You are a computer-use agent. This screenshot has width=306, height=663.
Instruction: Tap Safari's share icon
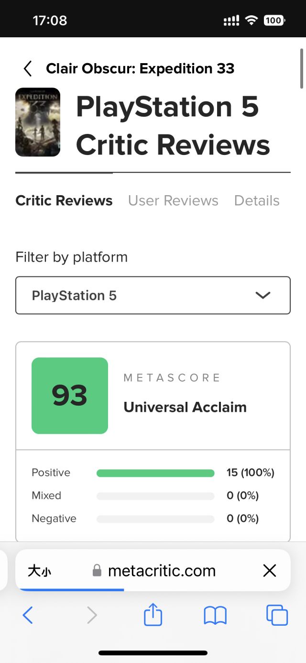153,615
